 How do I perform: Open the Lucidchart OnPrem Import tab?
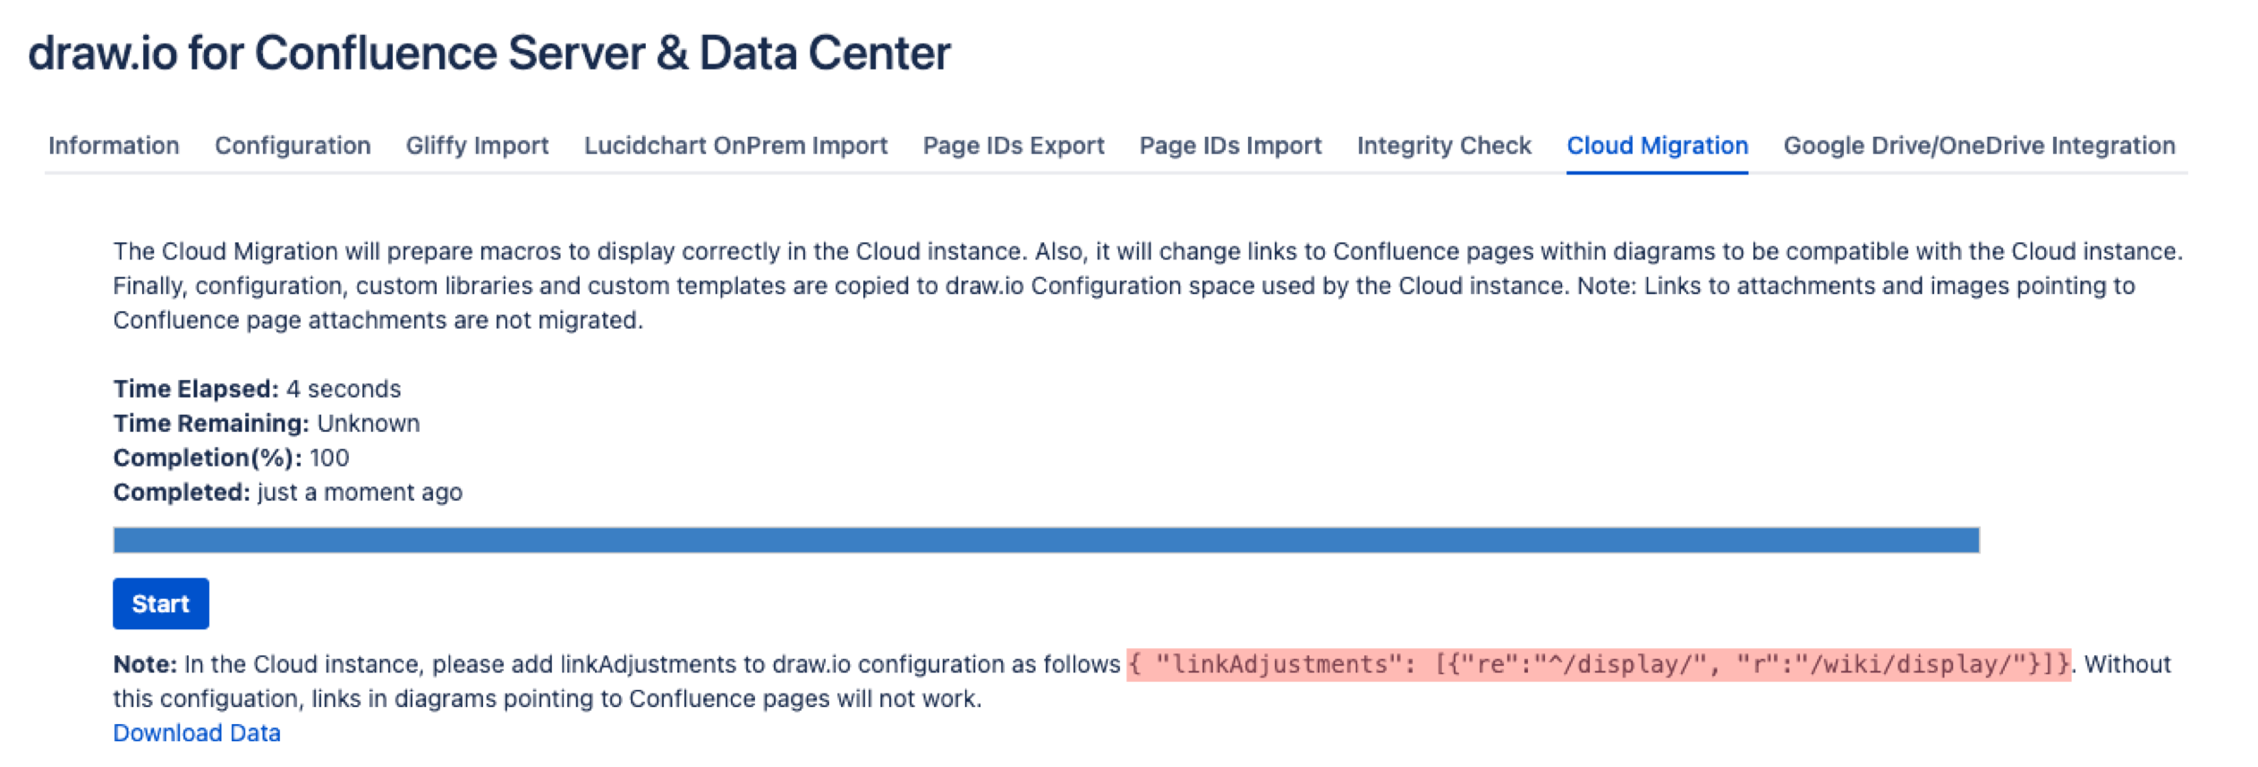[735, 146]
